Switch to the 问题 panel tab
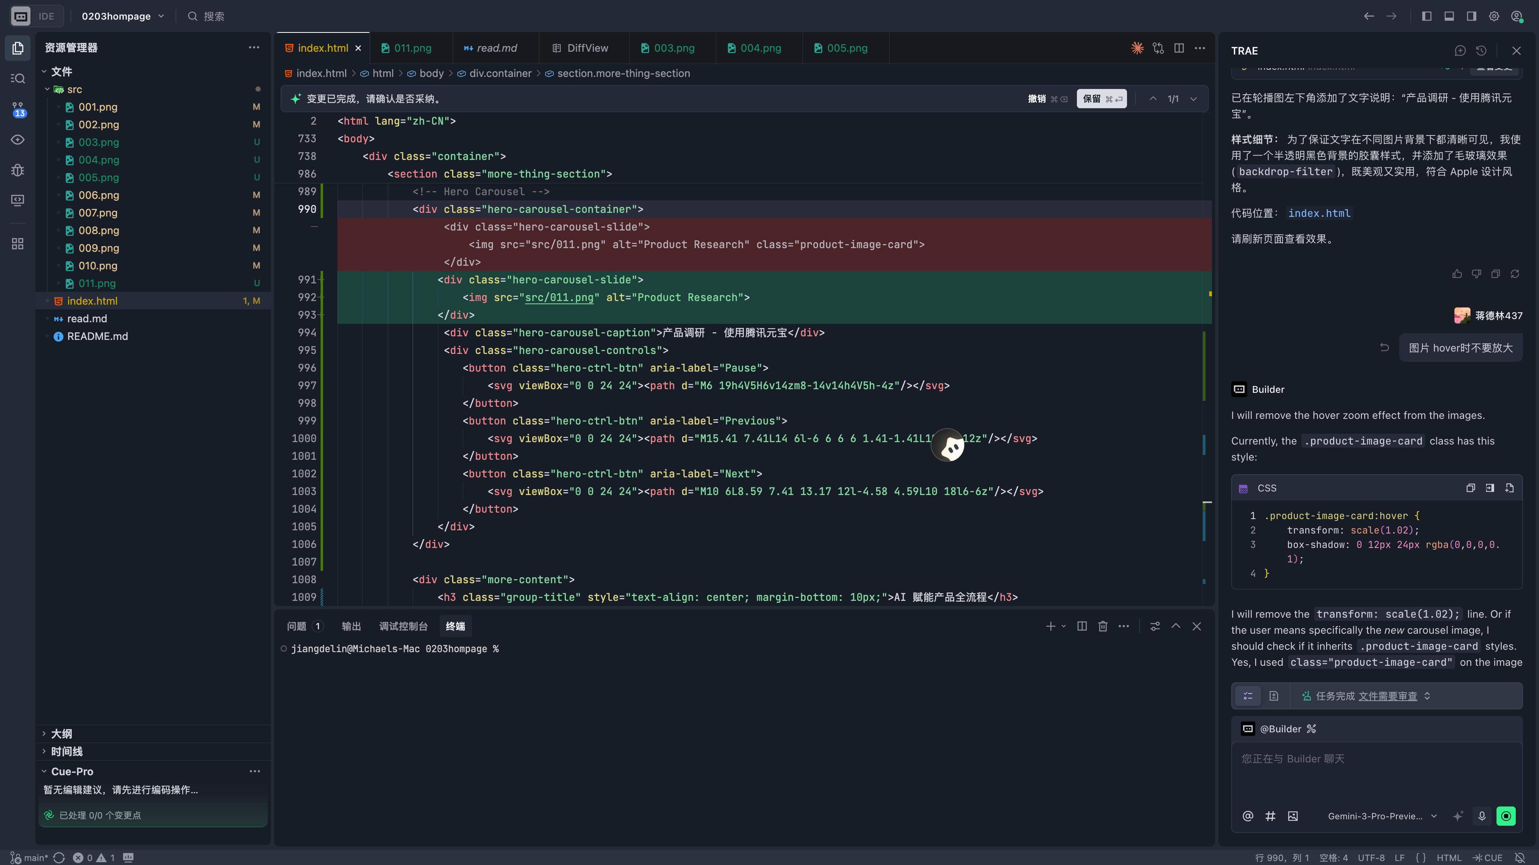The height and width of the screenshot is (865, 1539). (297, 626)
